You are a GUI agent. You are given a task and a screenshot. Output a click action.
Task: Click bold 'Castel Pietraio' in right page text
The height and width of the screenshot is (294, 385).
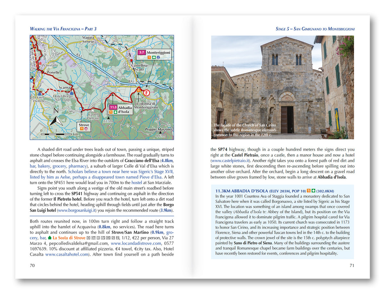[x=245, y=155]
